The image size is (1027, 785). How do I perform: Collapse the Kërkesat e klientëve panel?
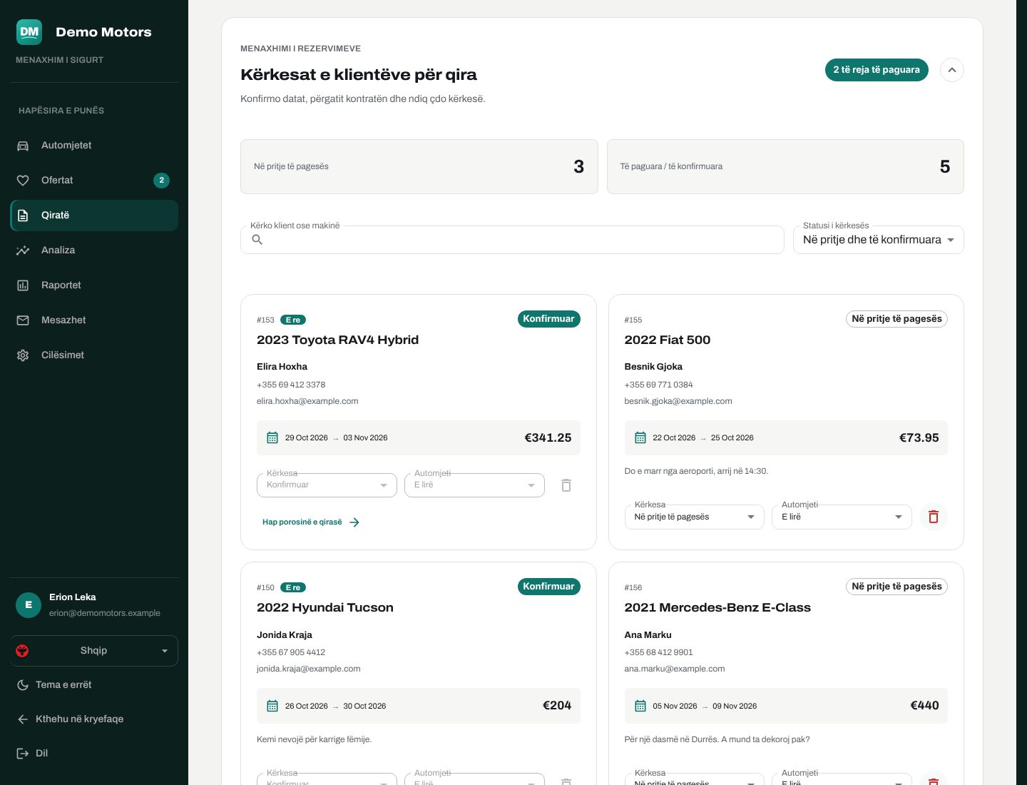click(x=952, y=70)
